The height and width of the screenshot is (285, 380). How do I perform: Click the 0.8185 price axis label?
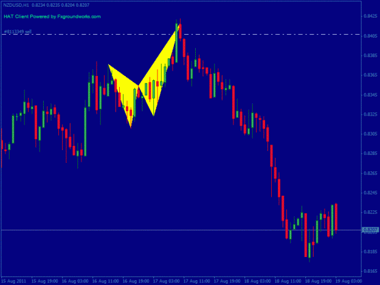pos(370,252)
